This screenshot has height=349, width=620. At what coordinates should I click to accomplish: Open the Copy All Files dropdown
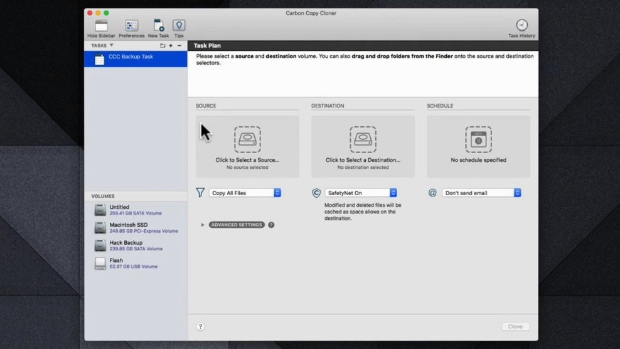[x=245, y=193]
